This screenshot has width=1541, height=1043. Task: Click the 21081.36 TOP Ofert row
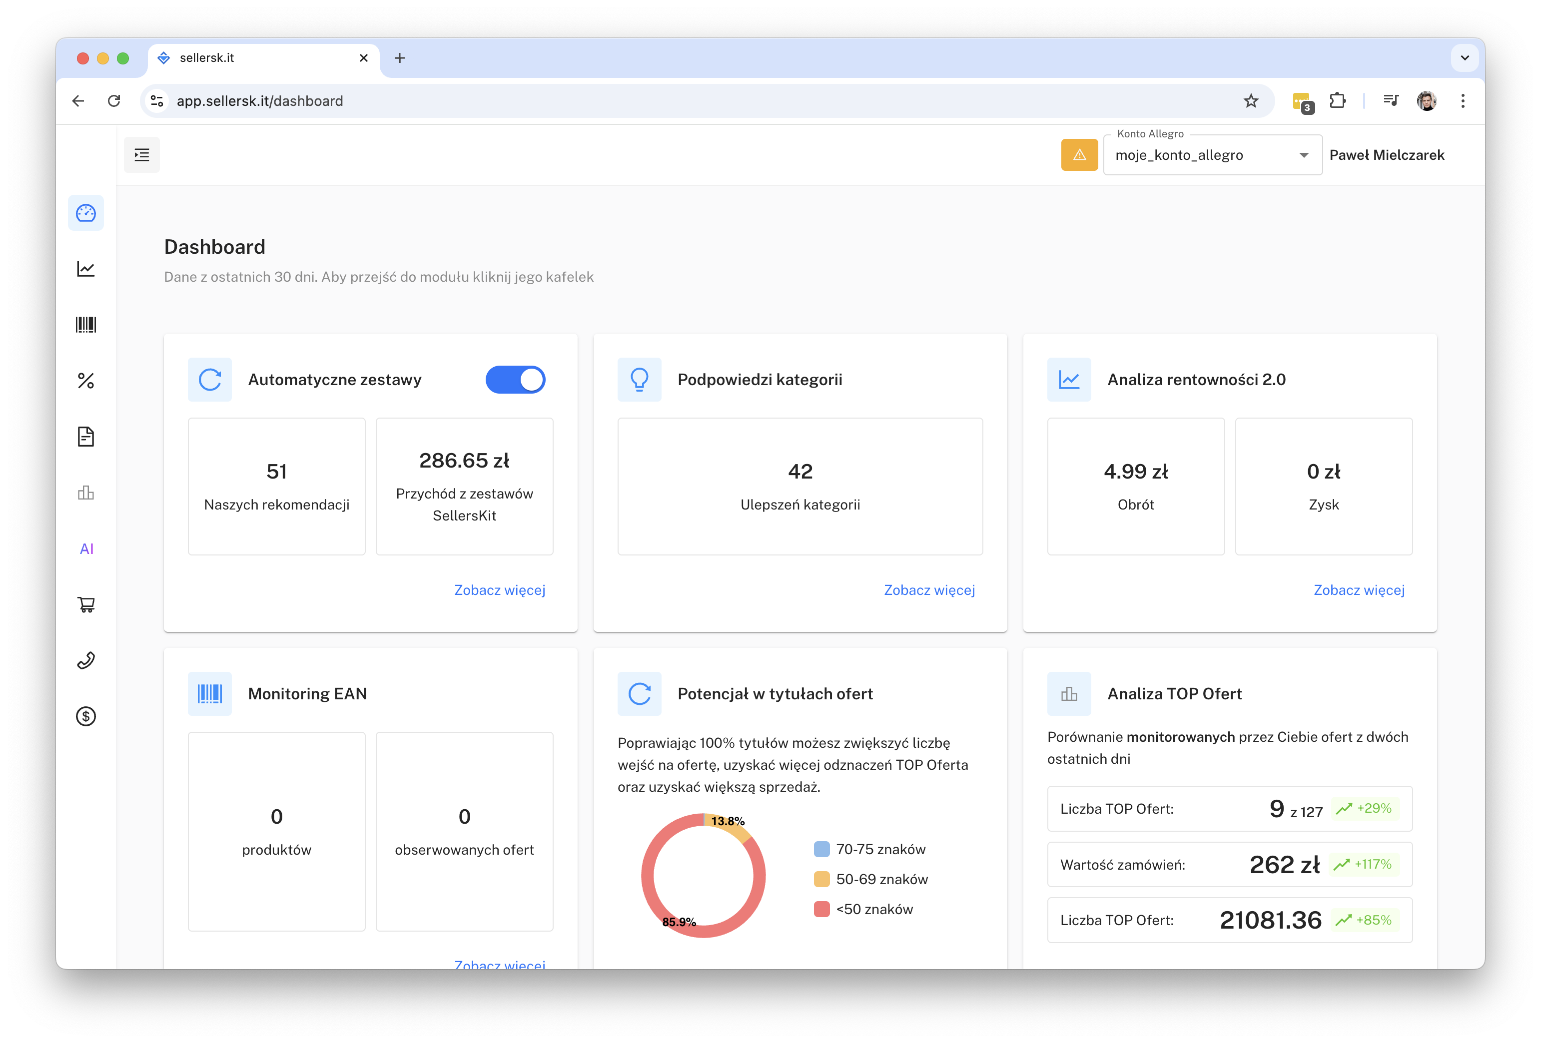tap(1229, 920)
